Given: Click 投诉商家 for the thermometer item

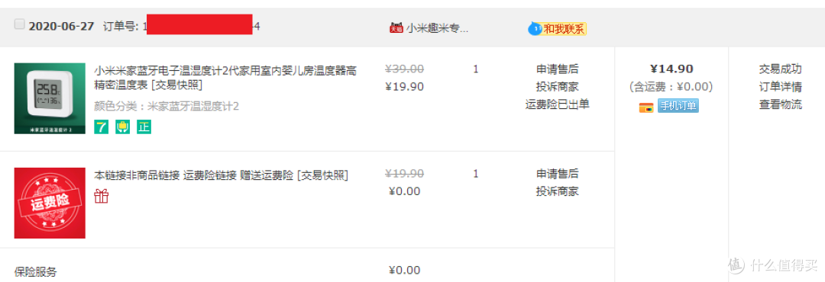Looking at the screenshot, I should [557, 87].
